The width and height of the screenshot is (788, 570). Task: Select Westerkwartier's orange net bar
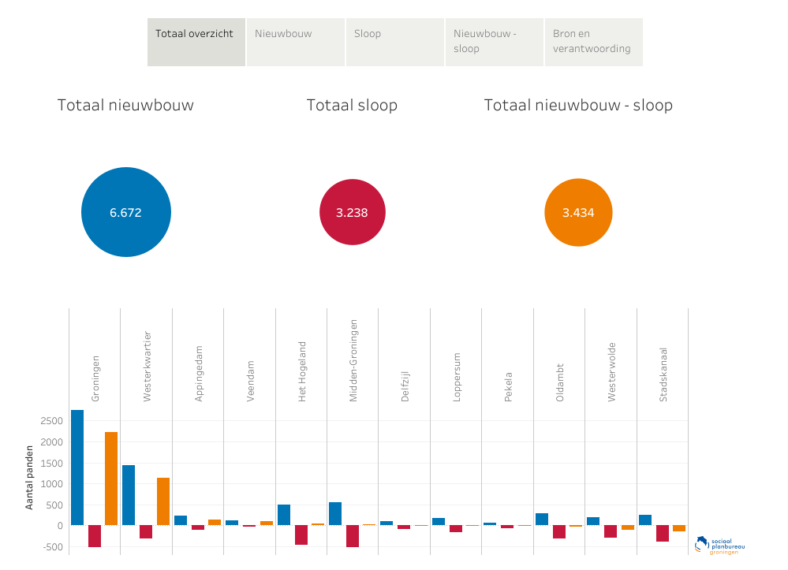[x=163, y=501]
